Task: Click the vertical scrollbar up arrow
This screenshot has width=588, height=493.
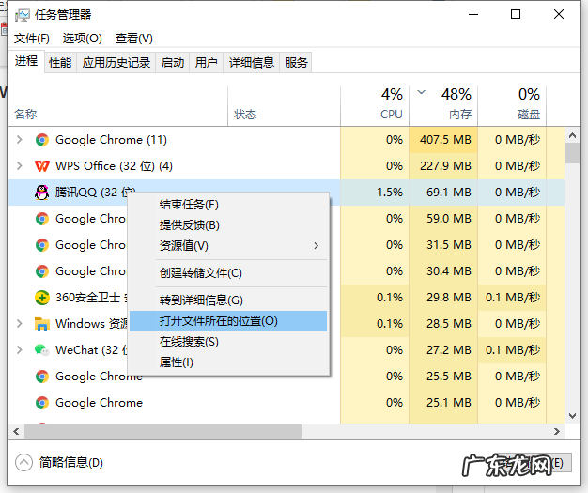Action: (572, 136)
